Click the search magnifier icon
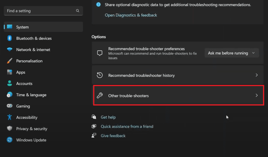Screen dimensions: 268x157 [x=78, y=11]
